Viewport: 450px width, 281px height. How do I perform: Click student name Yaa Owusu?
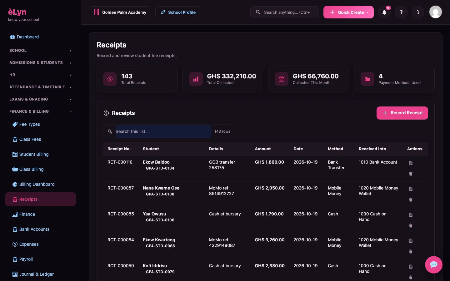click(154, 214)
